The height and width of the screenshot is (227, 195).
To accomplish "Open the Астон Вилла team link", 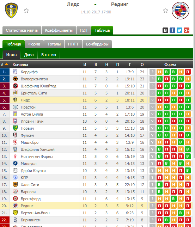I will (32, 114).
